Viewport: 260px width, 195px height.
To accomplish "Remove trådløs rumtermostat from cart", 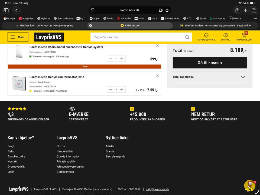I will click(x=157, y=76).
